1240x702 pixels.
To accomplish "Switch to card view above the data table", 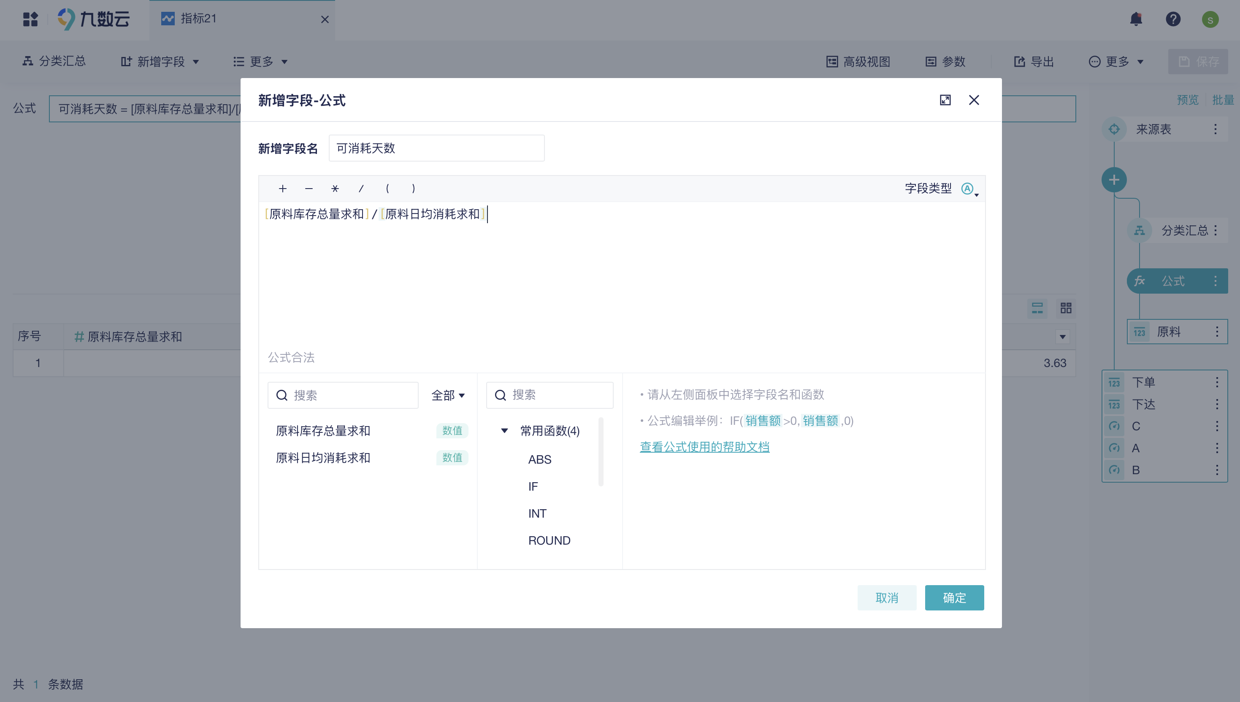I will [1066, 308].
